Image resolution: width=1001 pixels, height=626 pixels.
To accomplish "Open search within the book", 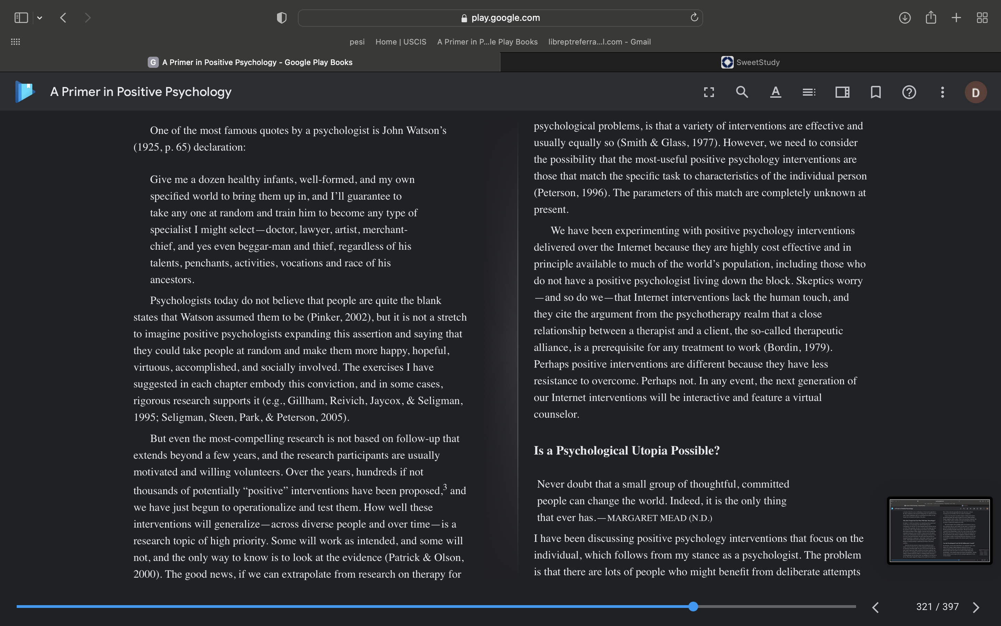I will coord(742,92).
